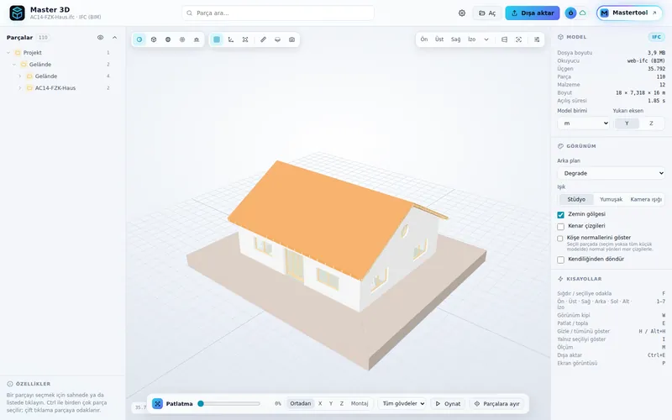The image size is (672, 420).
Task: Click the bounding box icon
Action: coord(245,39)
